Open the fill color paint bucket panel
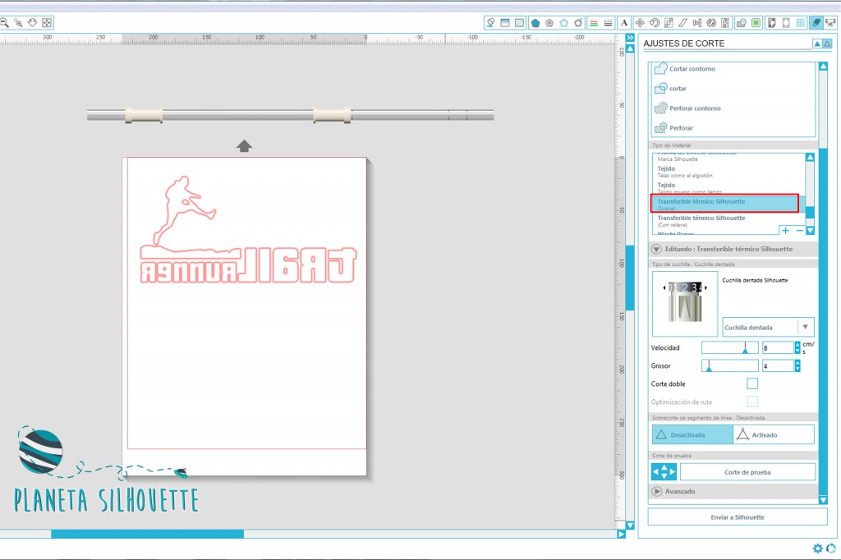Screen dimensions: 841x560 [490, 22]
